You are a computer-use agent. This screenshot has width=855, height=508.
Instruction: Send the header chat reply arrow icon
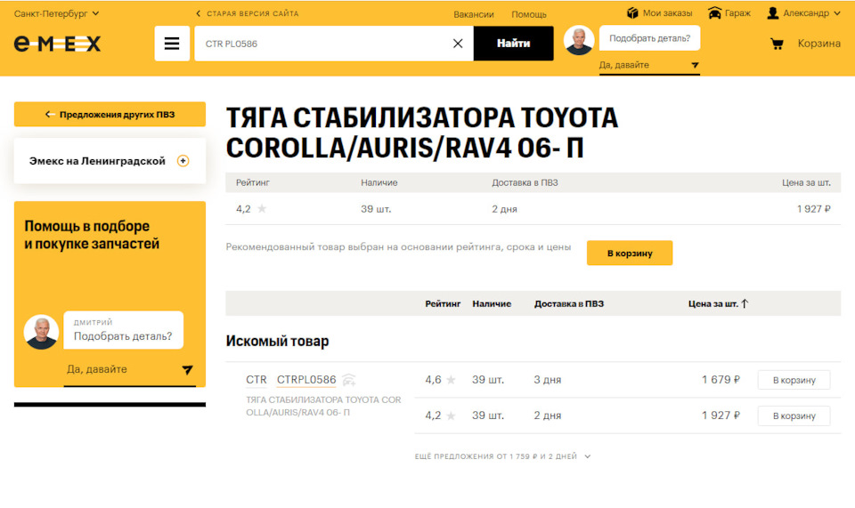(x=695, y=65)
